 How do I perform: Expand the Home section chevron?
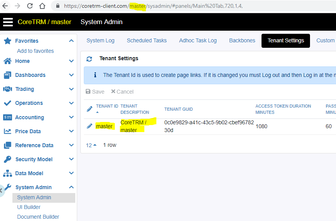pyautogui.click(x=71, y=61)
